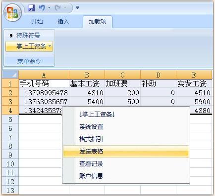Click the Save icon in quick access toolbar
Screen dimensions: 215x196
point(31,7)
